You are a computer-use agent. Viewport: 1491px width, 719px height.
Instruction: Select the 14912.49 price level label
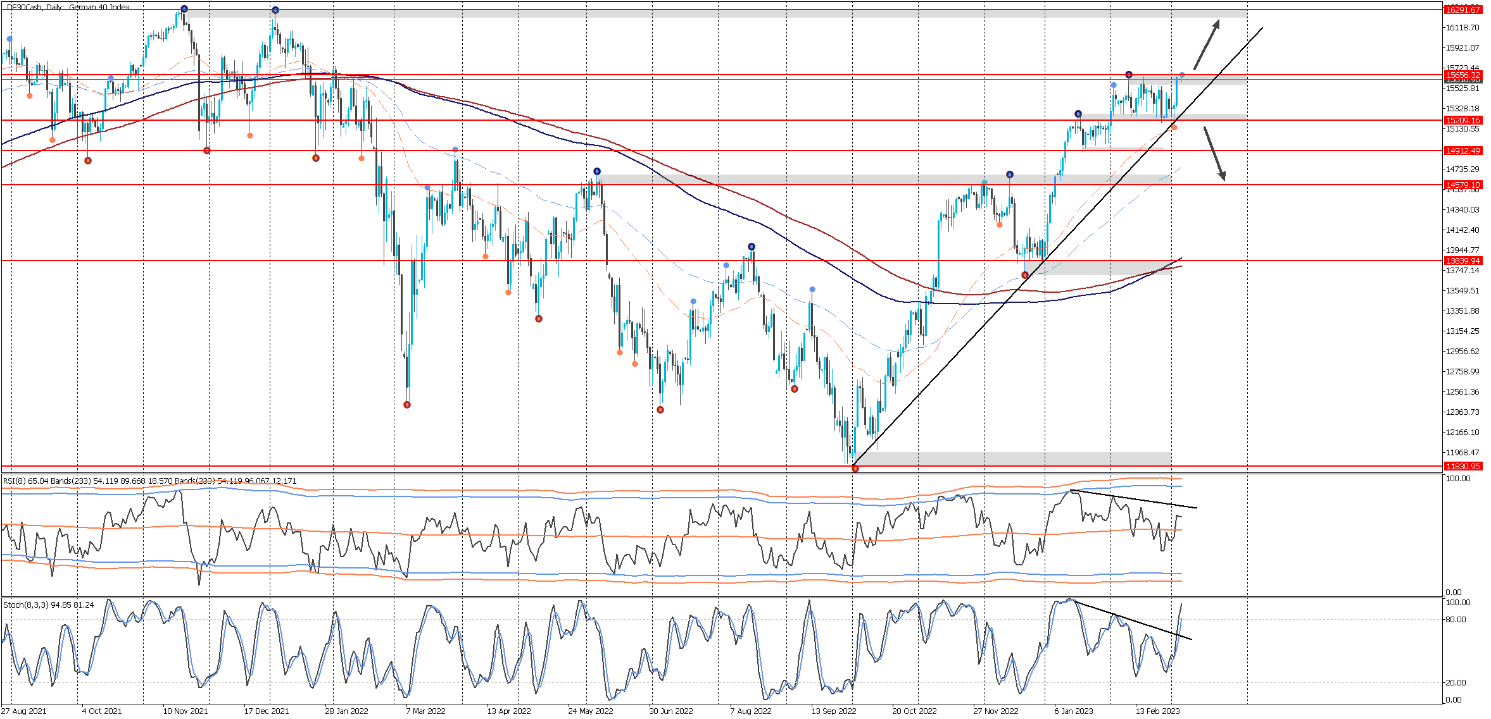[1463, 151]
